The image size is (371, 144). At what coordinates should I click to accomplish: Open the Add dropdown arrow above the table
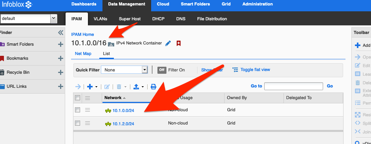tap(97, 87)
